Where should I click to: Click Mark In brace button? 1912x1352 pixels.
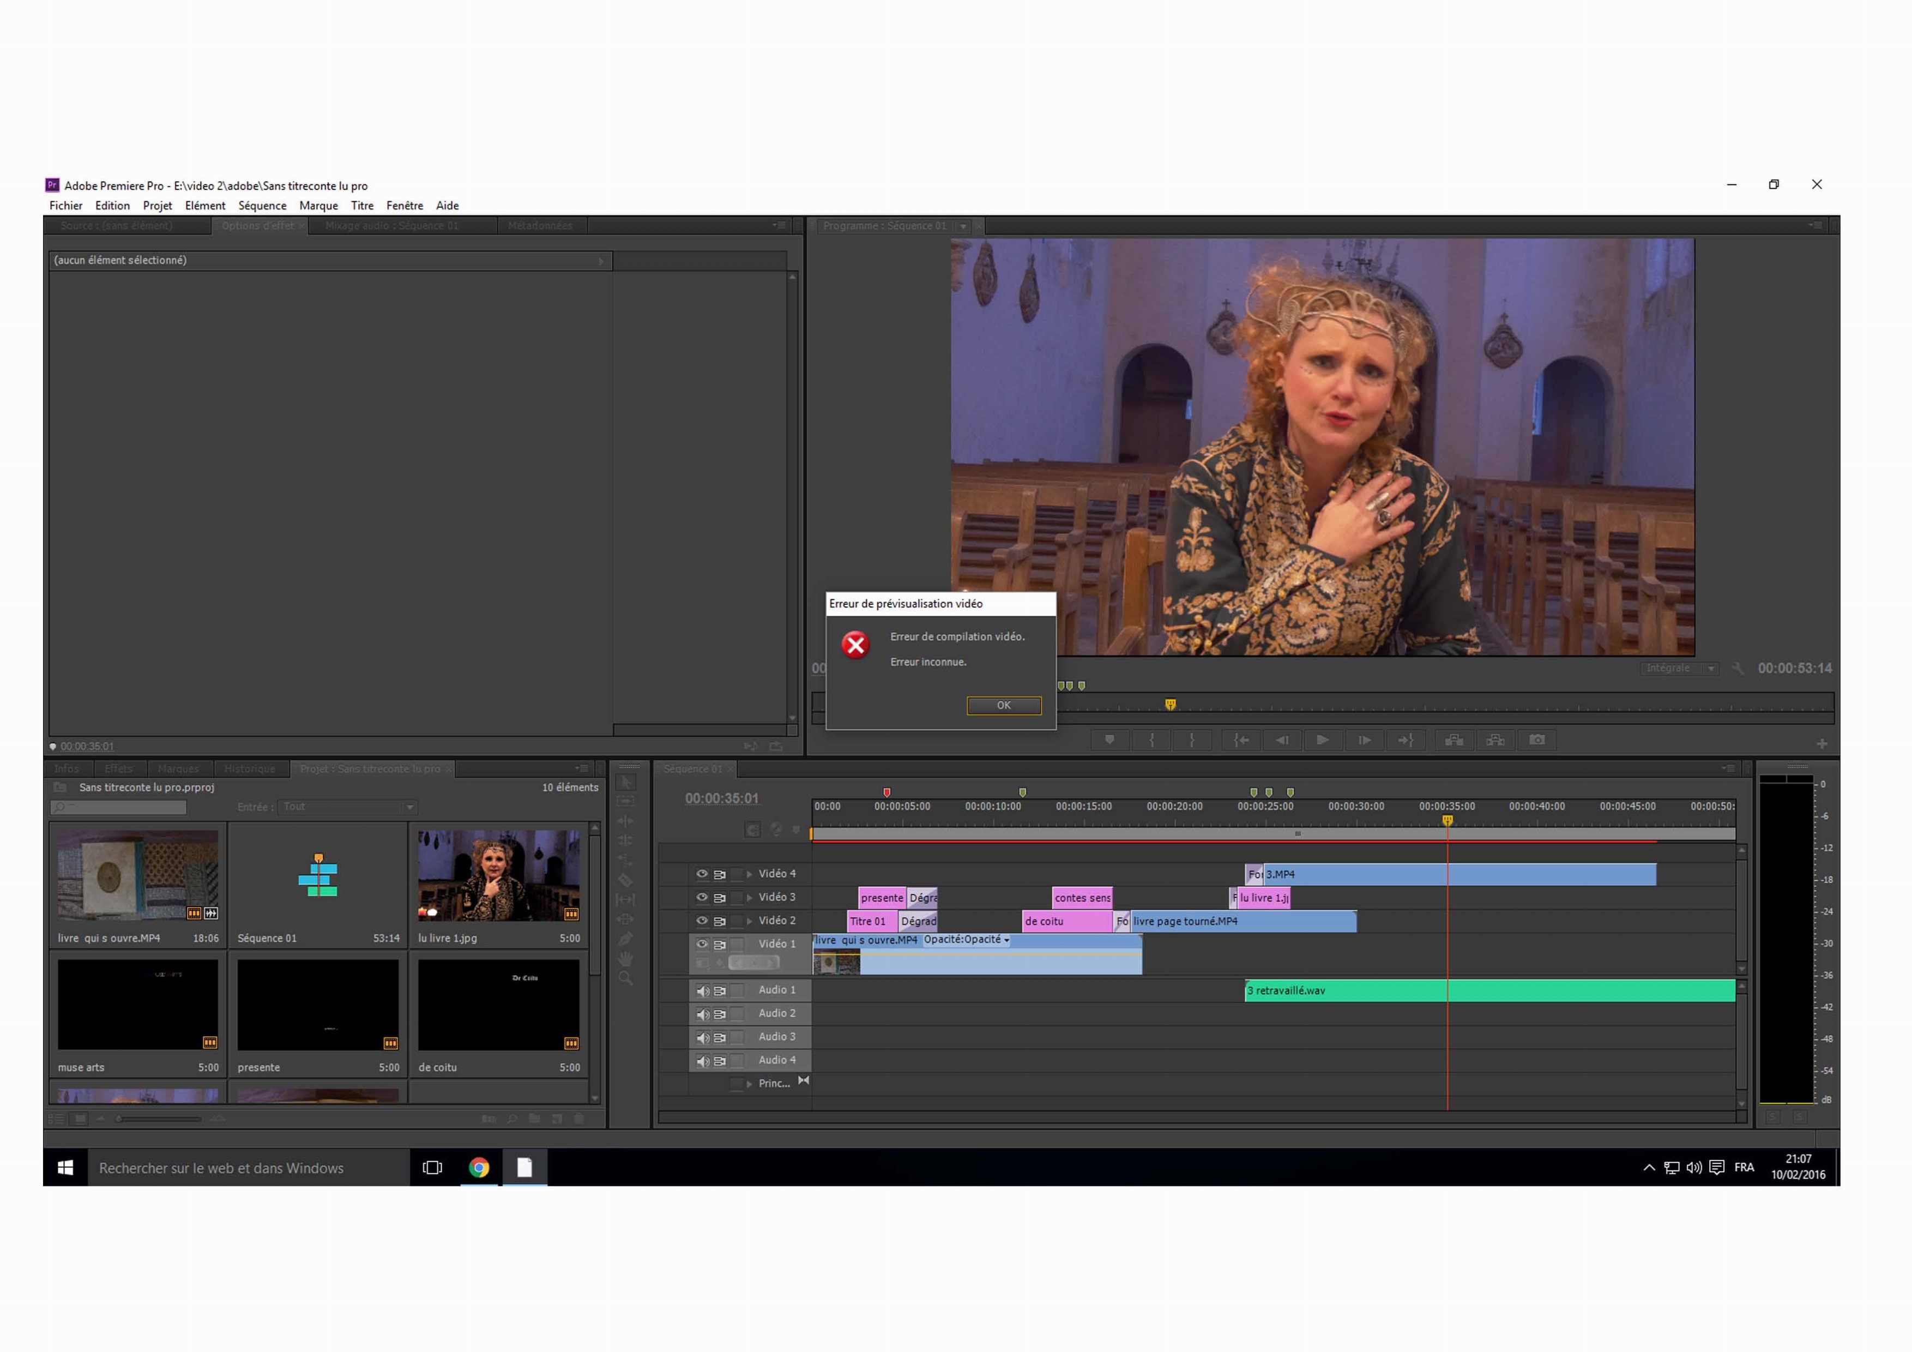pyautogui.click(x=1151, y=740)
